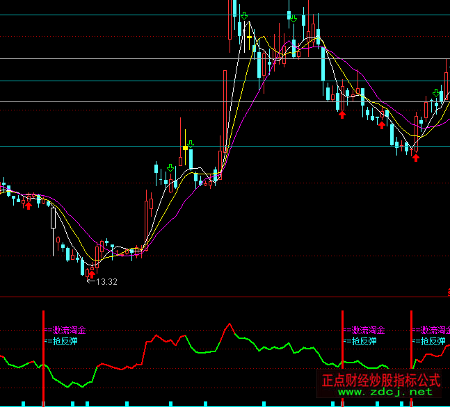Image resolution: width=450 pixels, height=407 pixels.
Task: Click the leftmost green arrow at chart top
Action: (x=244, y=15)
